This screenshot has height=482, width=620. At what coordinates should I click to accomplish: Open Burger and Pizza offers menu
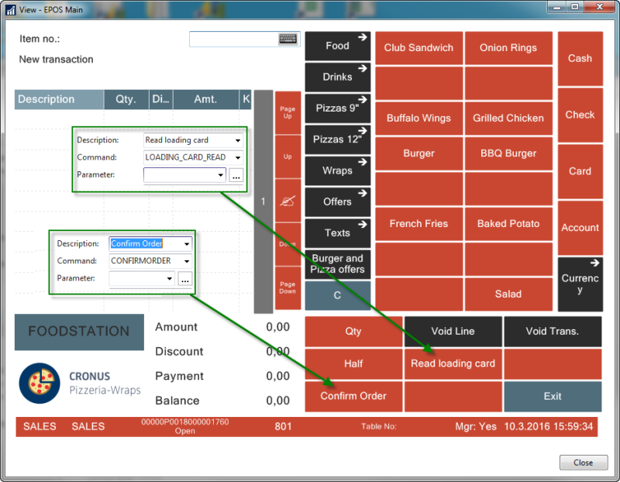click(338, 264)
